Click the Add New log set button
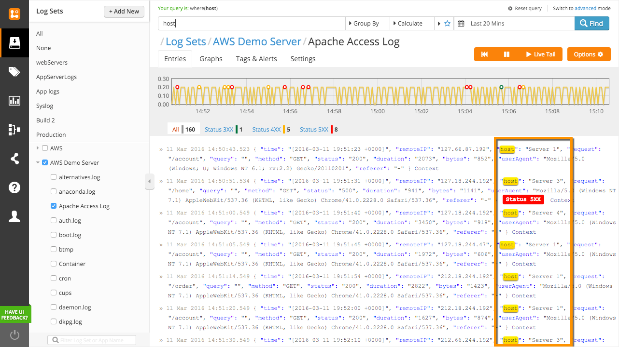Image resolution: width=619 pixels, height=347 pixels. 124,11
